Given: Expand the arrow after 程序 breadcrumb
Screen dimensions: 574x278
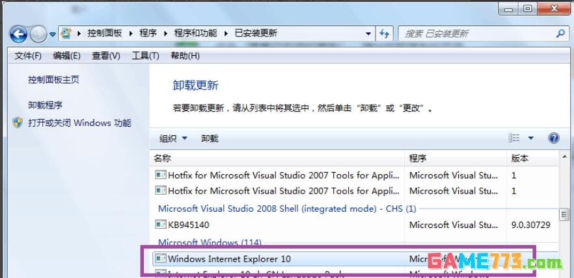Looking at the screenshot, I should [165, 34].
